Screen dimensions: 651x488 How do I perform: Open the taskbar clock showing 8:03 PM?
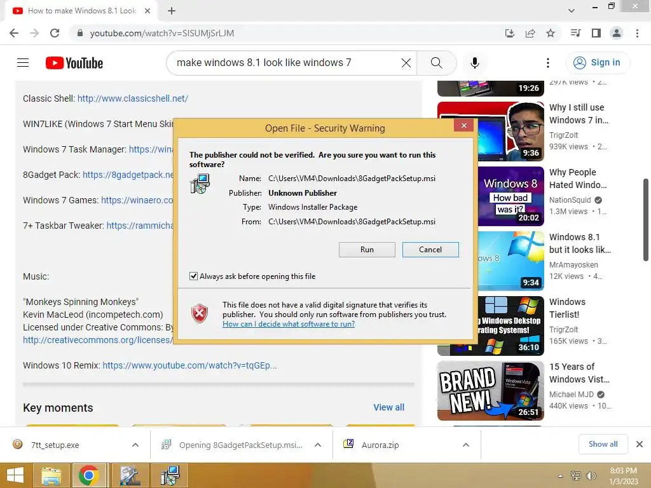coord(623,476)
